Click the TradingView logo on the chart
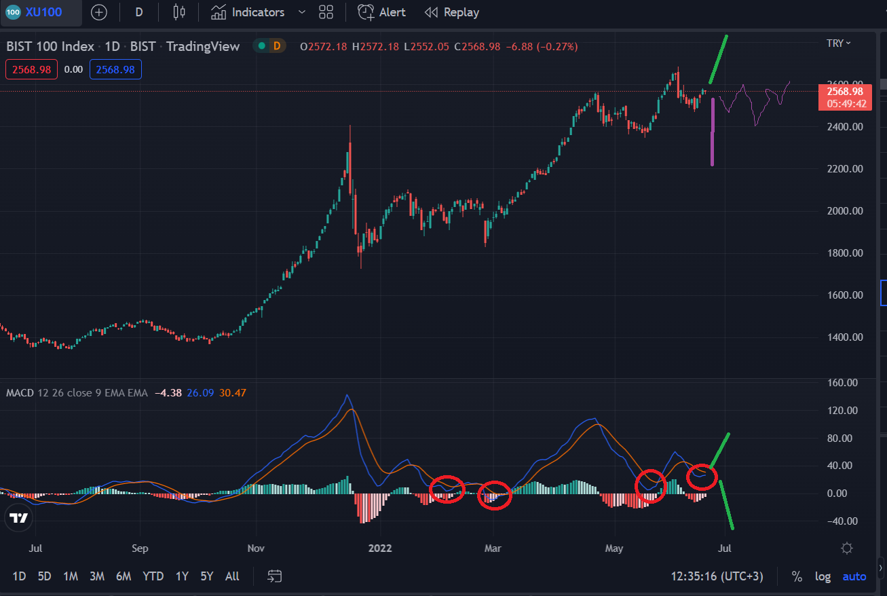This screenshot has width=887, height=596. [x=18, y=518]
